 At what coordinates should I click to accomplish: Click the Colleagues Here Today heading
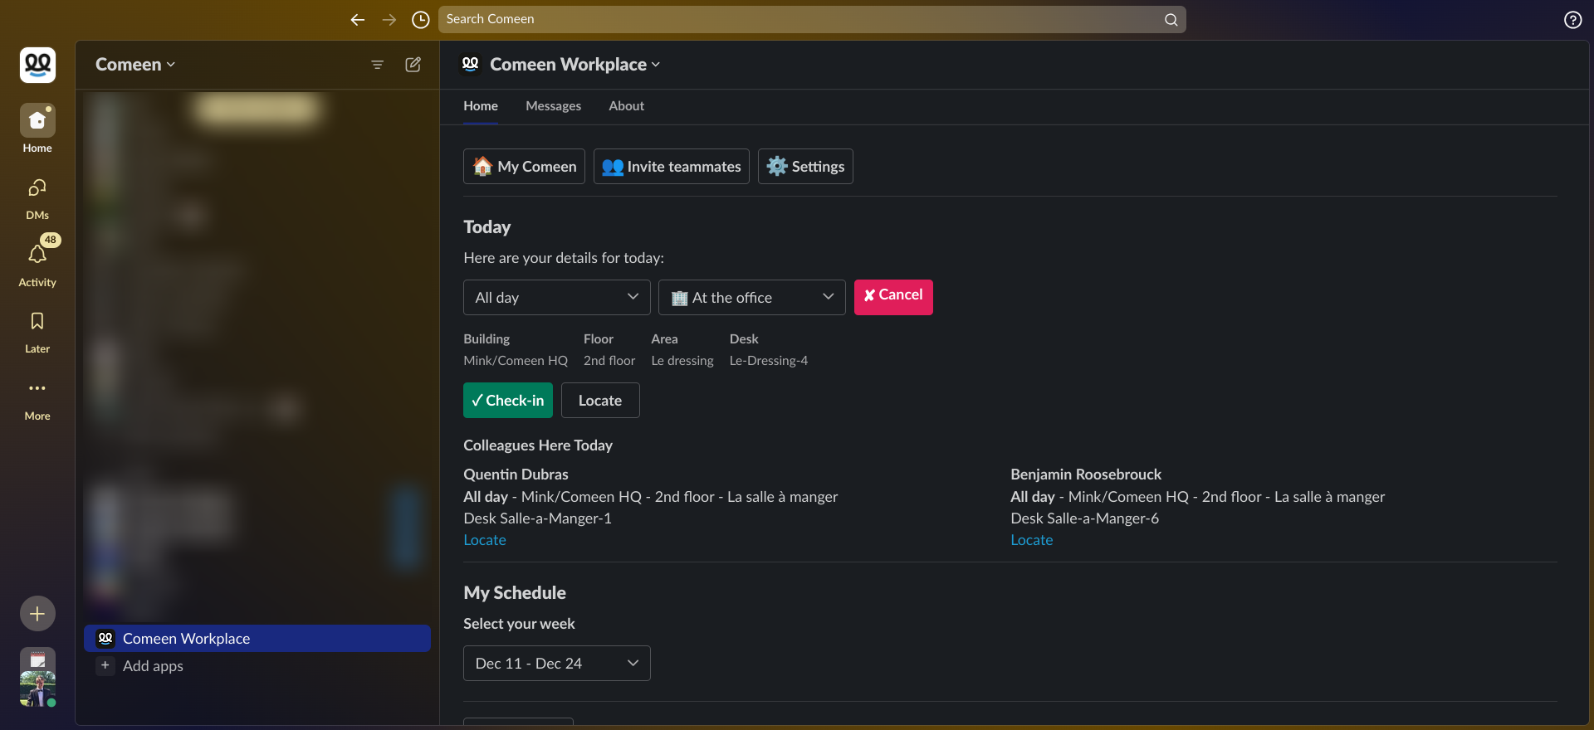[x=538, y=445]
